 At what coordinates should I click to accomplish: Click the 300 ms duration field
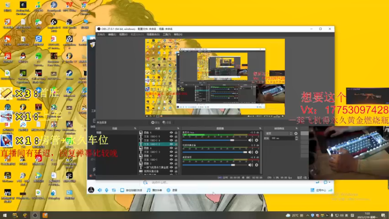coord(283,138)
